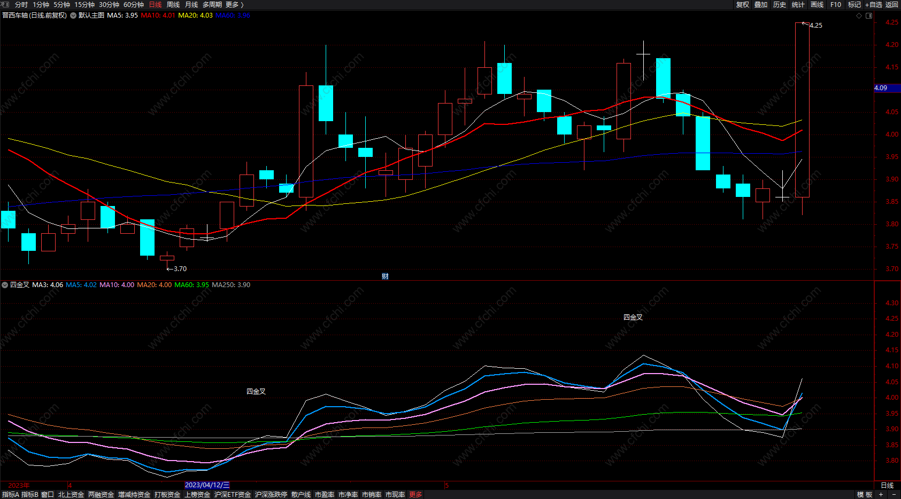Select the 北上资金 indicator tab
Viewport: 901px width, 499px height.
71,495
